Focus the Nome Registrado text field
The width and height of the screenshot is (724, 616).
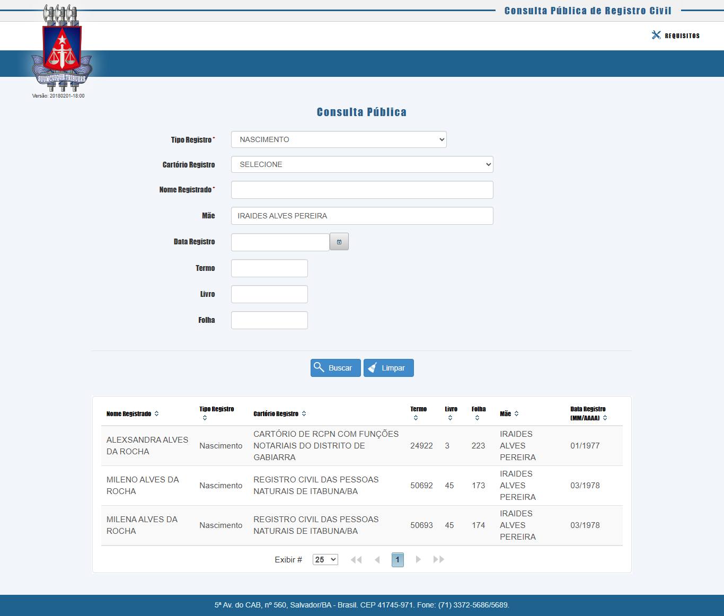pyautogui.click(x=362, y=190)
